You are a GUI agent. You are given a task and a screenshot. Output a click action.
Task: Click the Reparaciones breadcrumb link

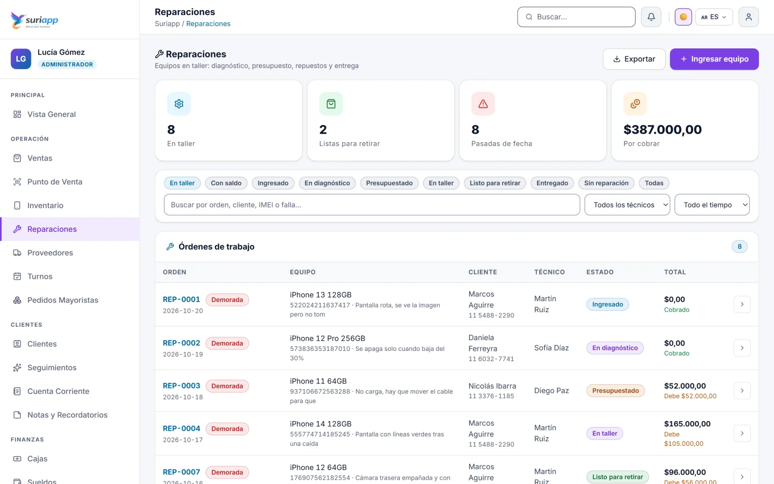tap(208, 24)
